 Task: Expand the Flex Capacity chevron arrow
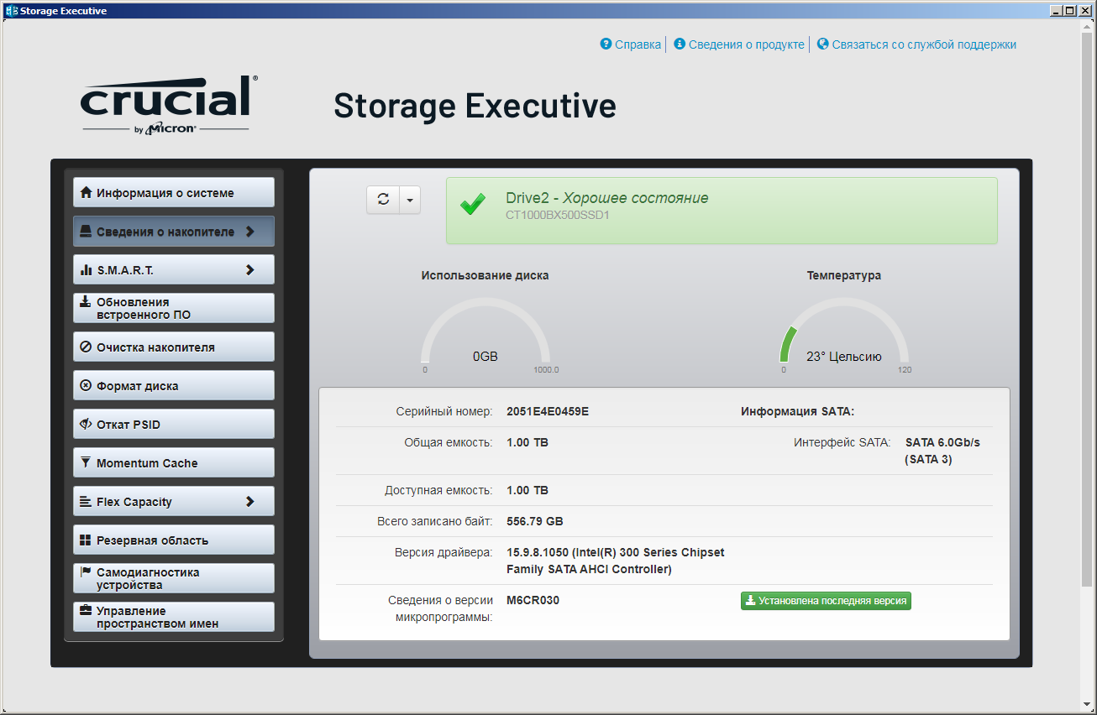[249, 502]
